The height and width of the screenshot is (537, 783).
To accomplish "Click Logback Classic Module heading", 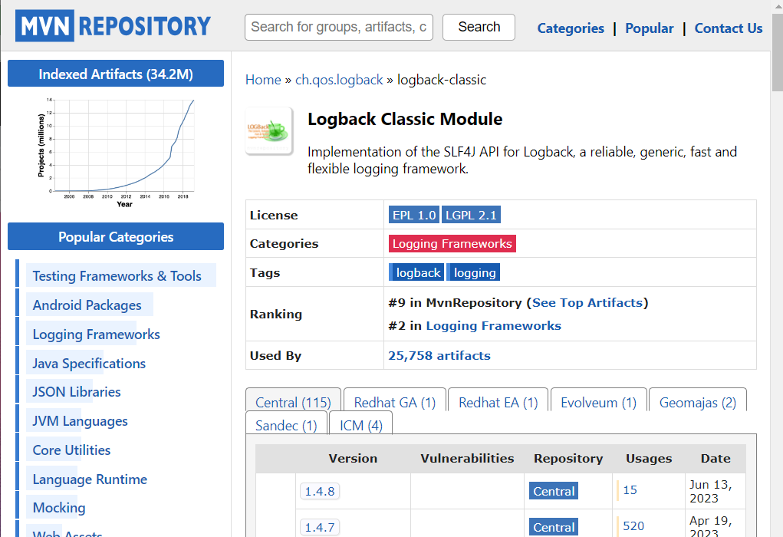I will click(405, 119).
